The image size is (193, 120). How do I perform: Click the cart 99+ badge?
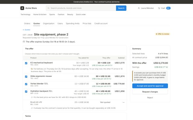coord(168,8)
